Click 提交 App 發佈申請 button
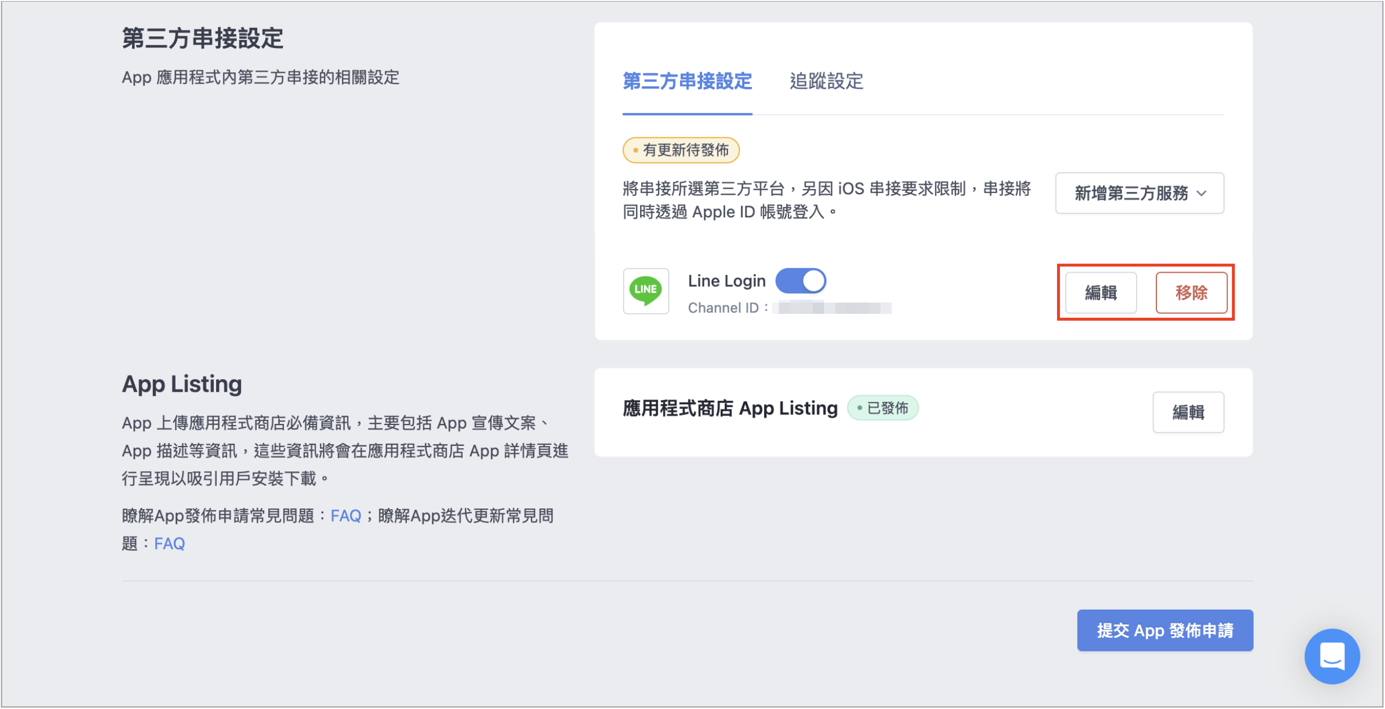 tap(1165, 630)
